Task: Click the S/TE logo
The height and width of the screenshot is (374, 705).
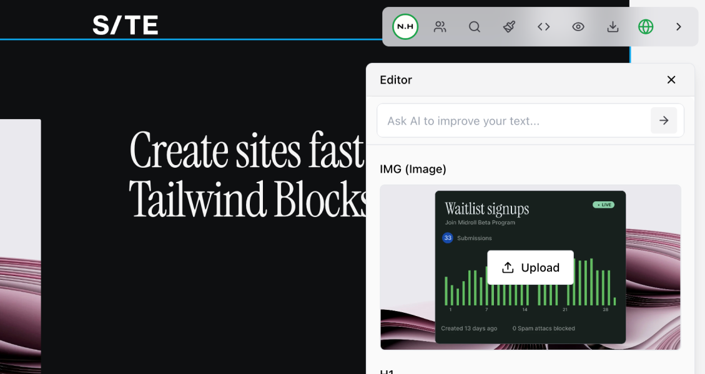Action: tap(126, 26)
